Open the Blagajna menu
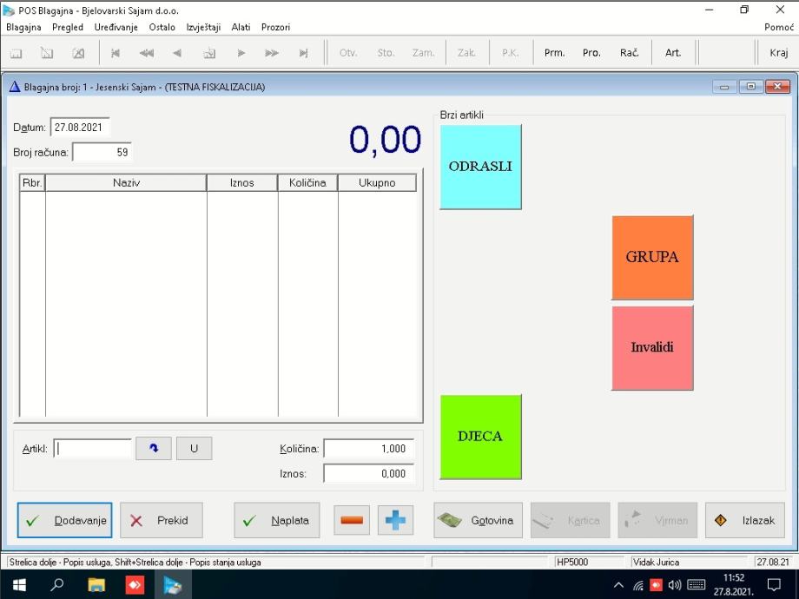799x599 pixels. coord(23,27)
